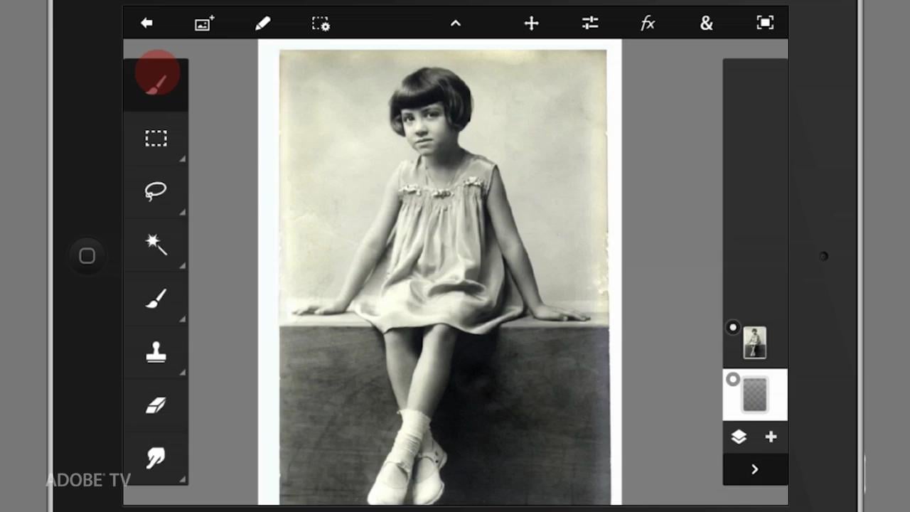Open the fx effects menu
This screenshot has height=512, width=910.
(x=647, y=23)
